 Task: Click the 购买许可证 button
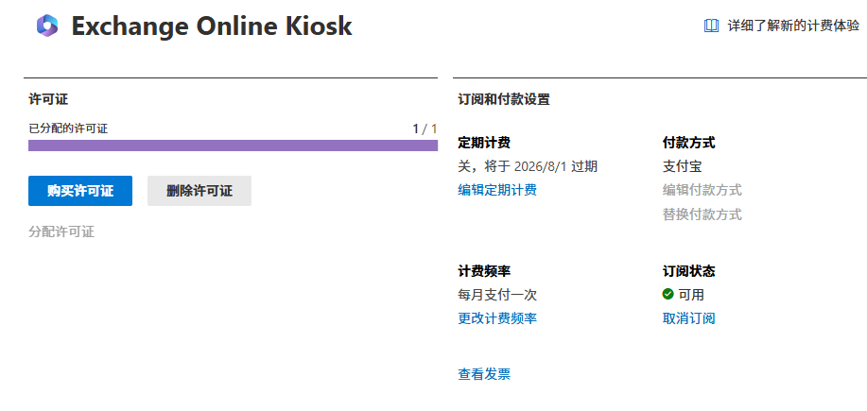pyautogui.click(x=80, y=191)
